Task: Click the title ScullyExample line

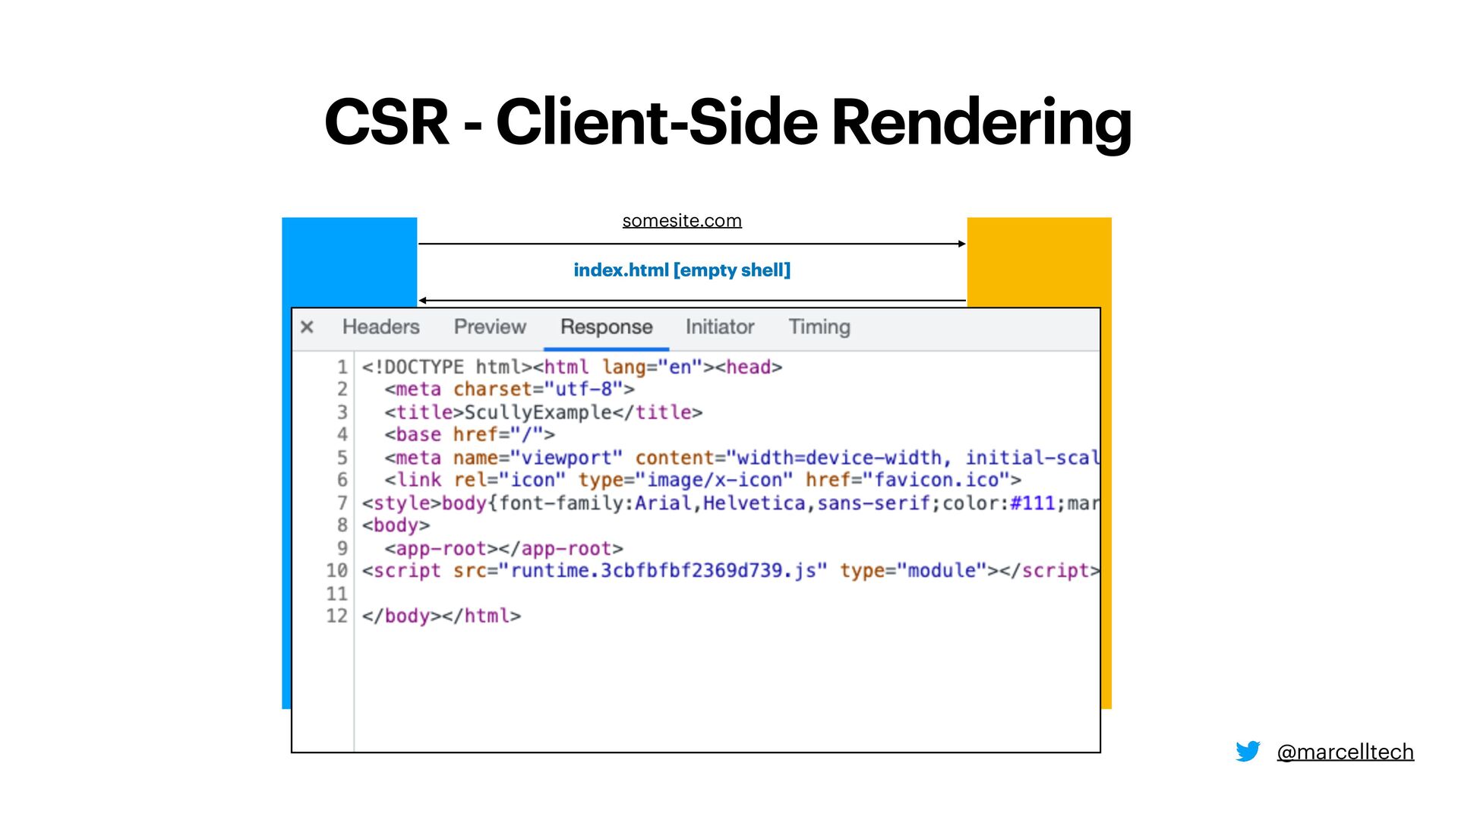Action: coord(543,412)
